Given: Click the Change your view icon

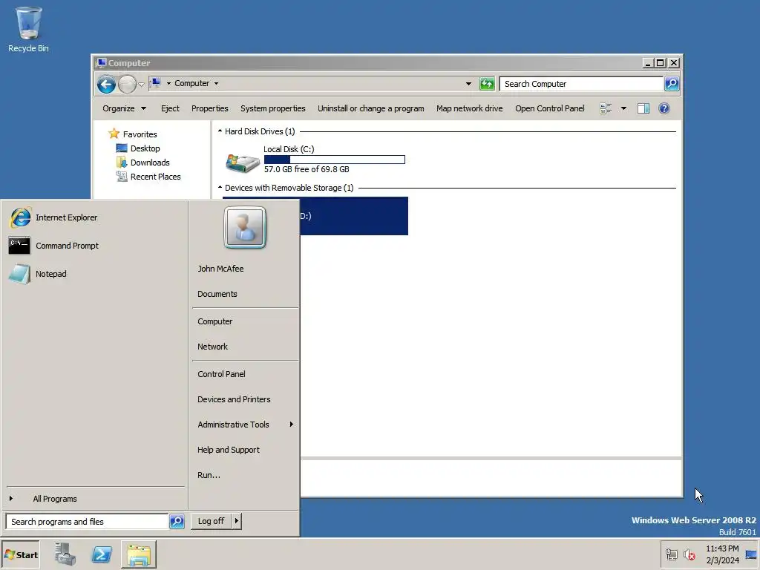Looking at the screenshot, I should [606, 108].
